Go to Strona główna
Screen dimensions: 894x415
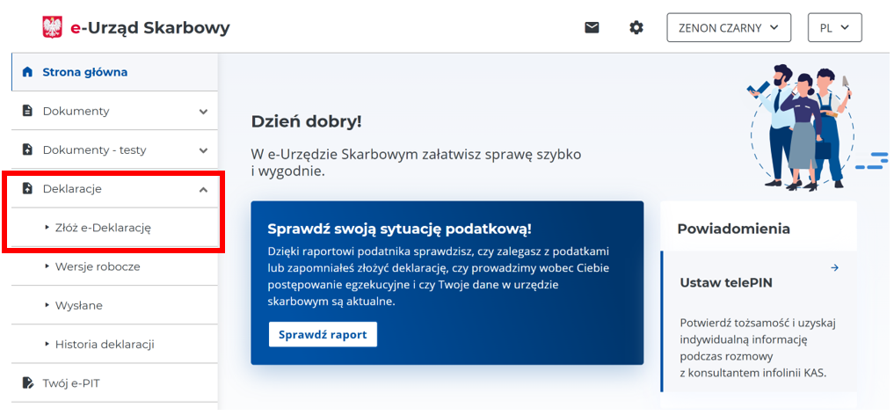point(114,72)
